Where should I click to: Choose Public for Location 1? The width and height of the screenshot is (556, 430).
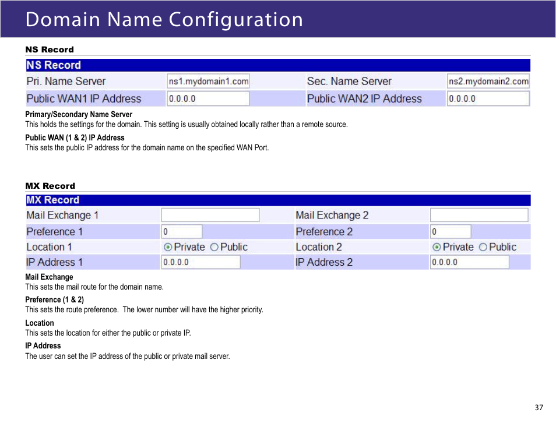pyautogui.click(x=214, y=247)
